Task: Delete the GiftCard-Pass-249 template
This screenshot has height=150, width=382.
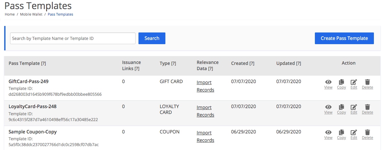Action: 367,84
